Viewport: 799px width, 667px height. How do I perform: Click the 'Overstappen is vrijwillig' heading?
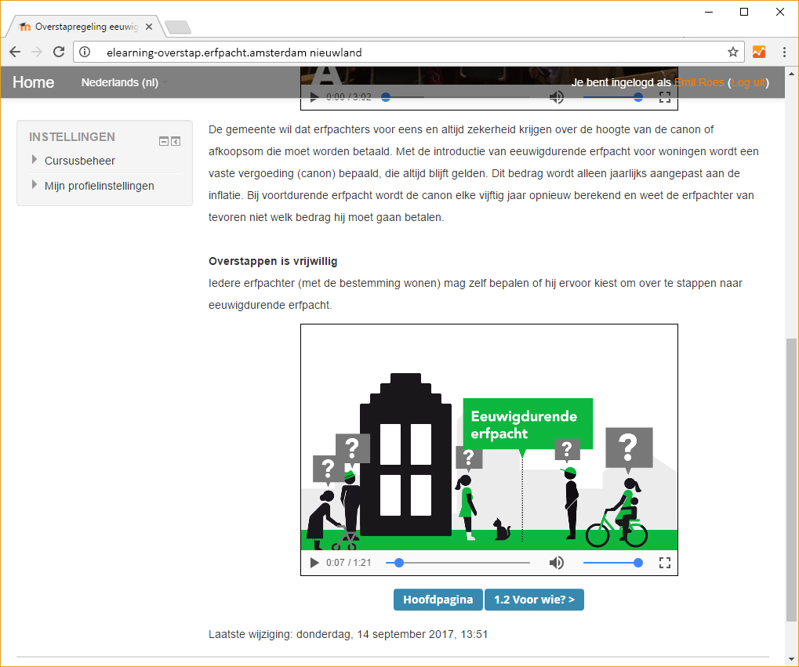[x=273, y=262]
